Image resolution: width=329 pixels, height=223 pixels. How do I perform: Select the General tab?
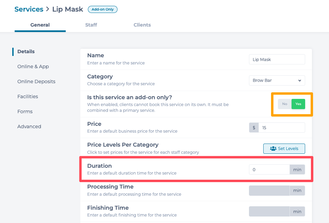[x=40, y=25]
